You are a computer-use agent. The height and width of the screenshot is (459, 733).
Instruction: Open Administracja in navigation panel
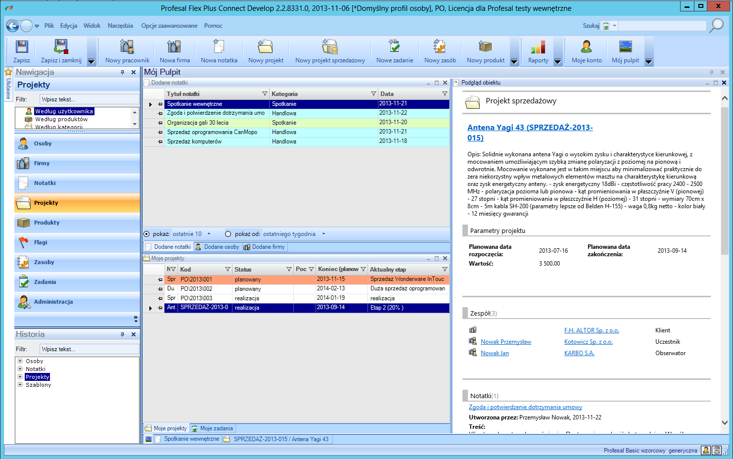(x=77, y=302)
